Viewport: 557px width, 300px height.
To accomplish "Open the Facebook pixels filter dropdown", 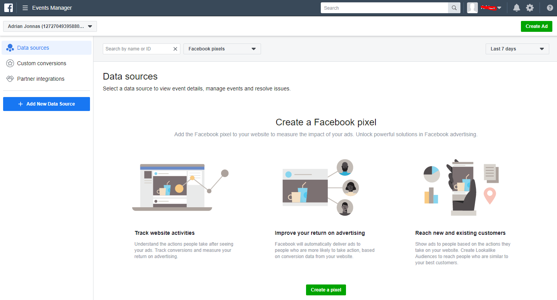I will (x=222, y=49).
